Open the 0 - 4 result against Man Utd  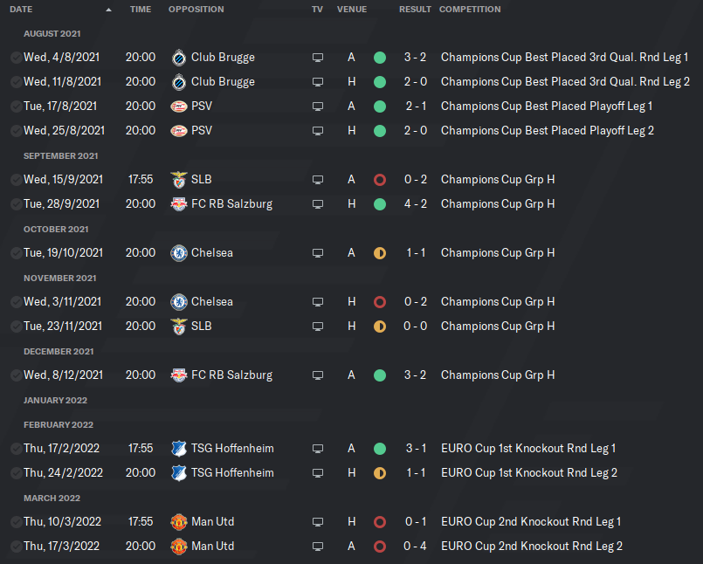(416, 547)
